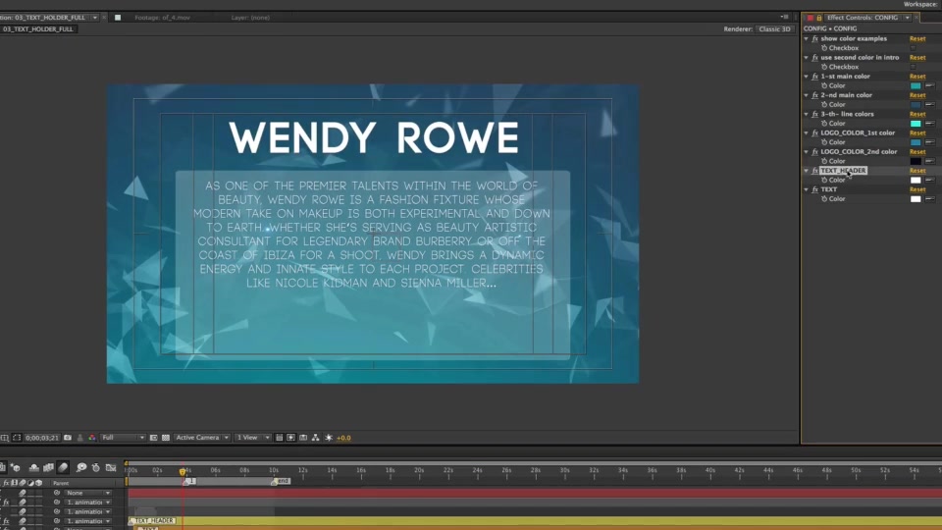
Task: Open the Timeline button in viewer
Action: click(303, 438)
